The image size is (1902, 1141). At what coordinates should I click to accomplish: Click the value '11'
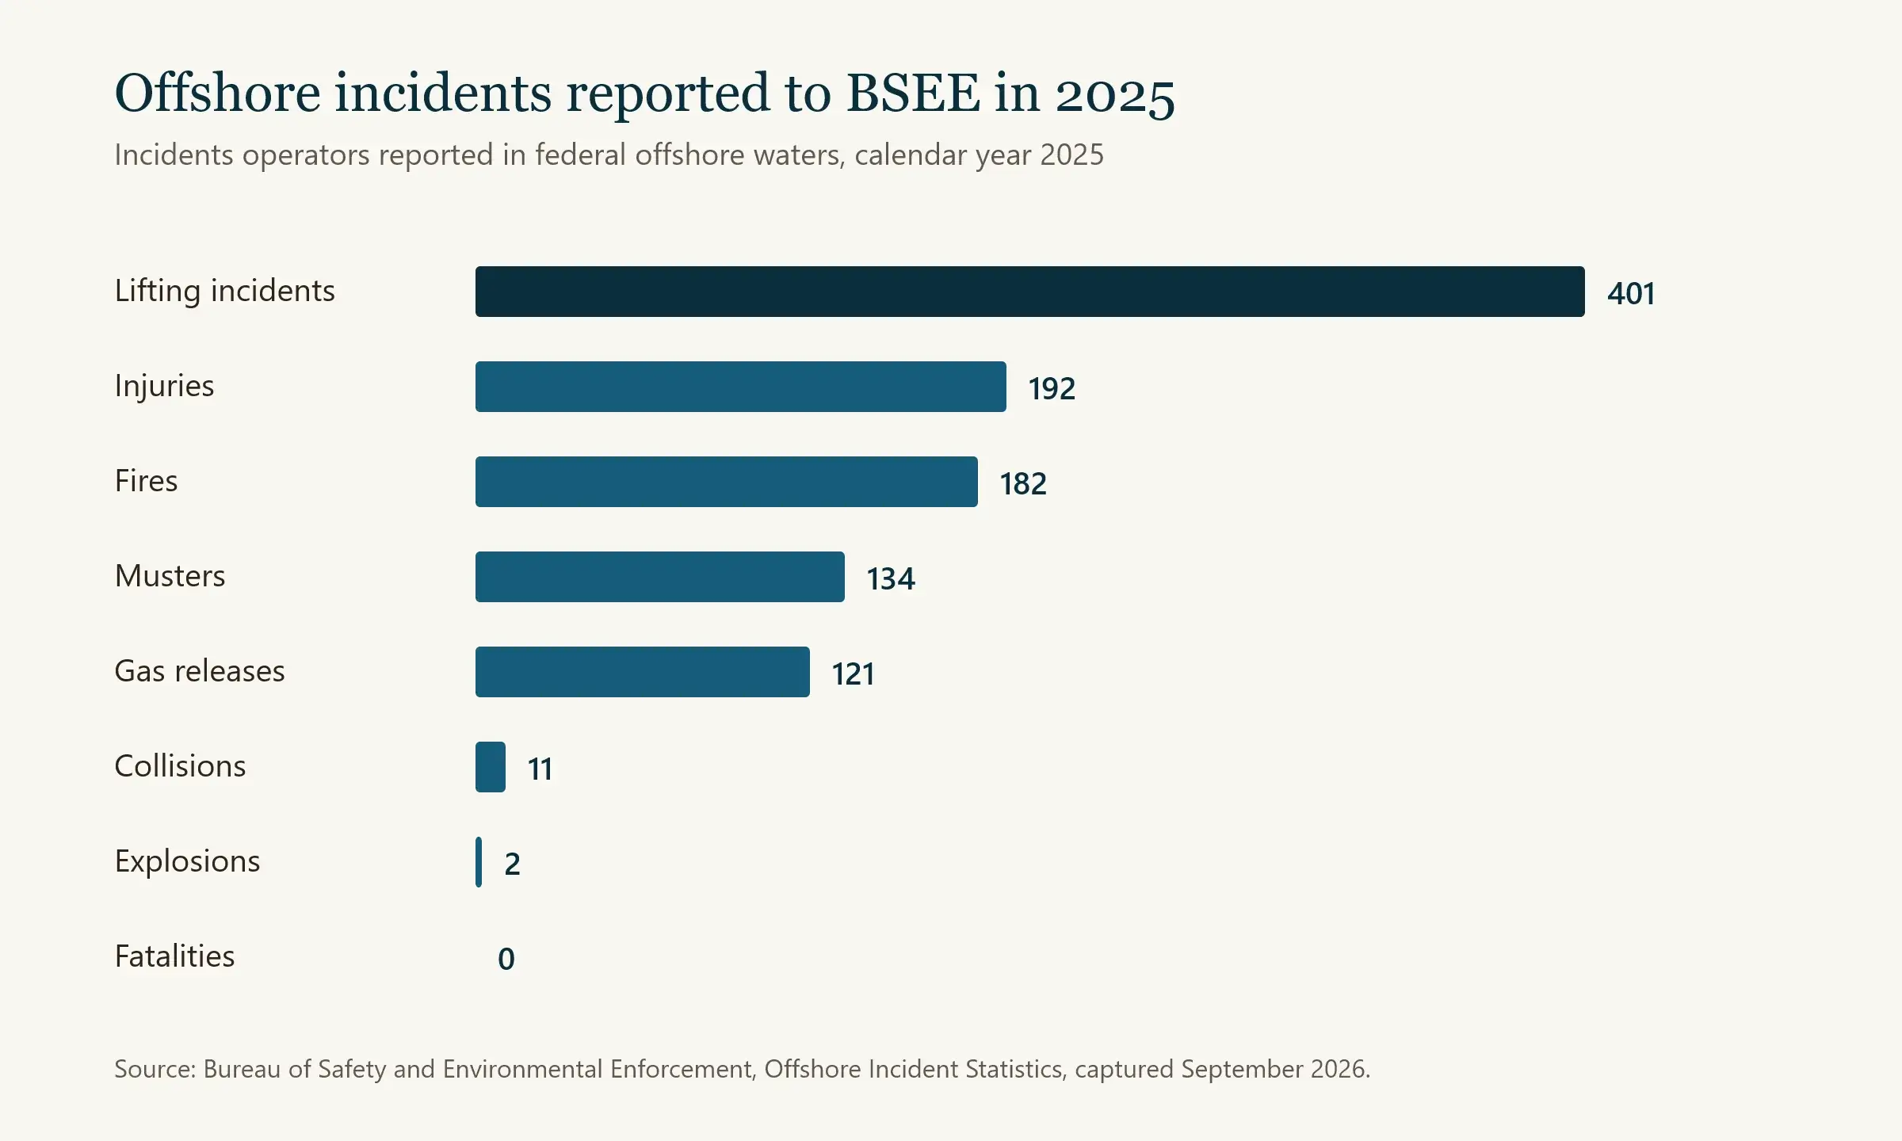(540, 769)
